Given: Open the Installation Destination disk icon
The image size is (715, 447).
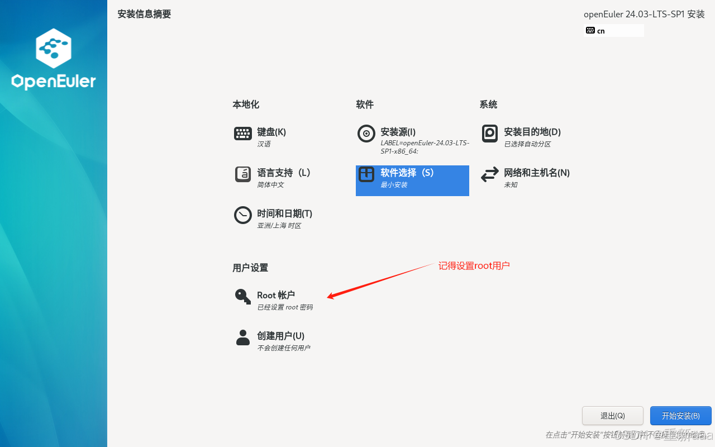Looking at the screenshot, I should [490, 134].
